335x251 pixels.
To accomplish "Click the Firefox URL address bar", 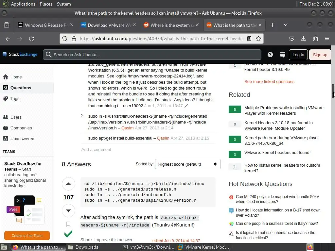I will (x=162, y=39).
